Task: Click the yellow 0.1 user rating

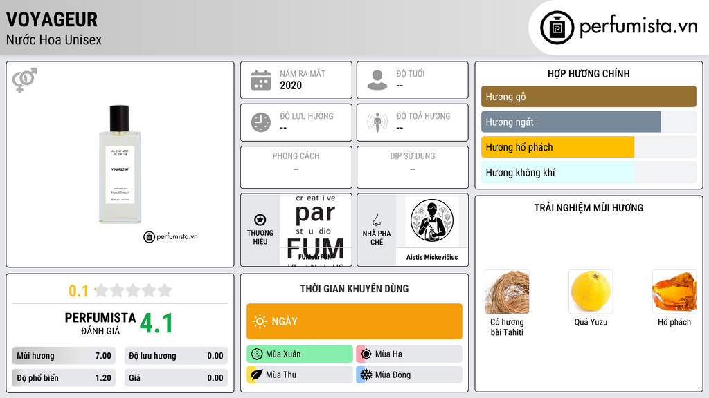Action: [x=78, y=291]
